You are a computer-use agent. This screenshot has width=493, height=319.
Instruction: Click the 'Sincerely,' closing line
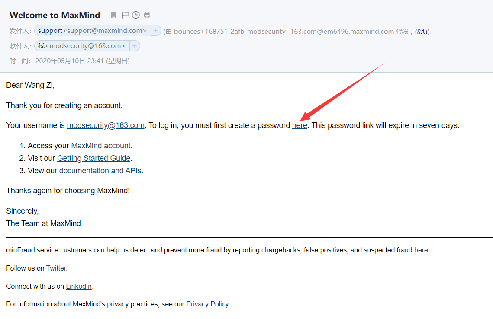tap(23, 211)
